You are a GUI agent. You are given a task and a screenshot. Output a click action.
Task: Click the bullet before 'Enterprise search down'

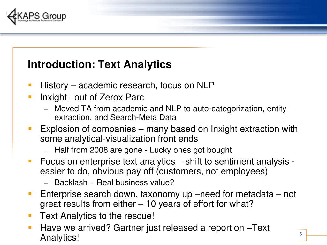[x=30, y=194]
